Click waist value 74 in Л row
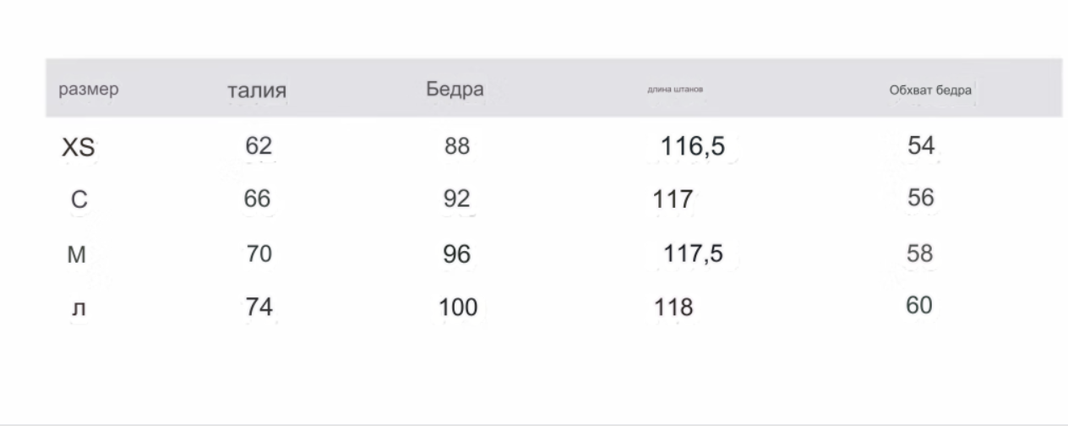1068x436 pixels. [x=259, y=307]
